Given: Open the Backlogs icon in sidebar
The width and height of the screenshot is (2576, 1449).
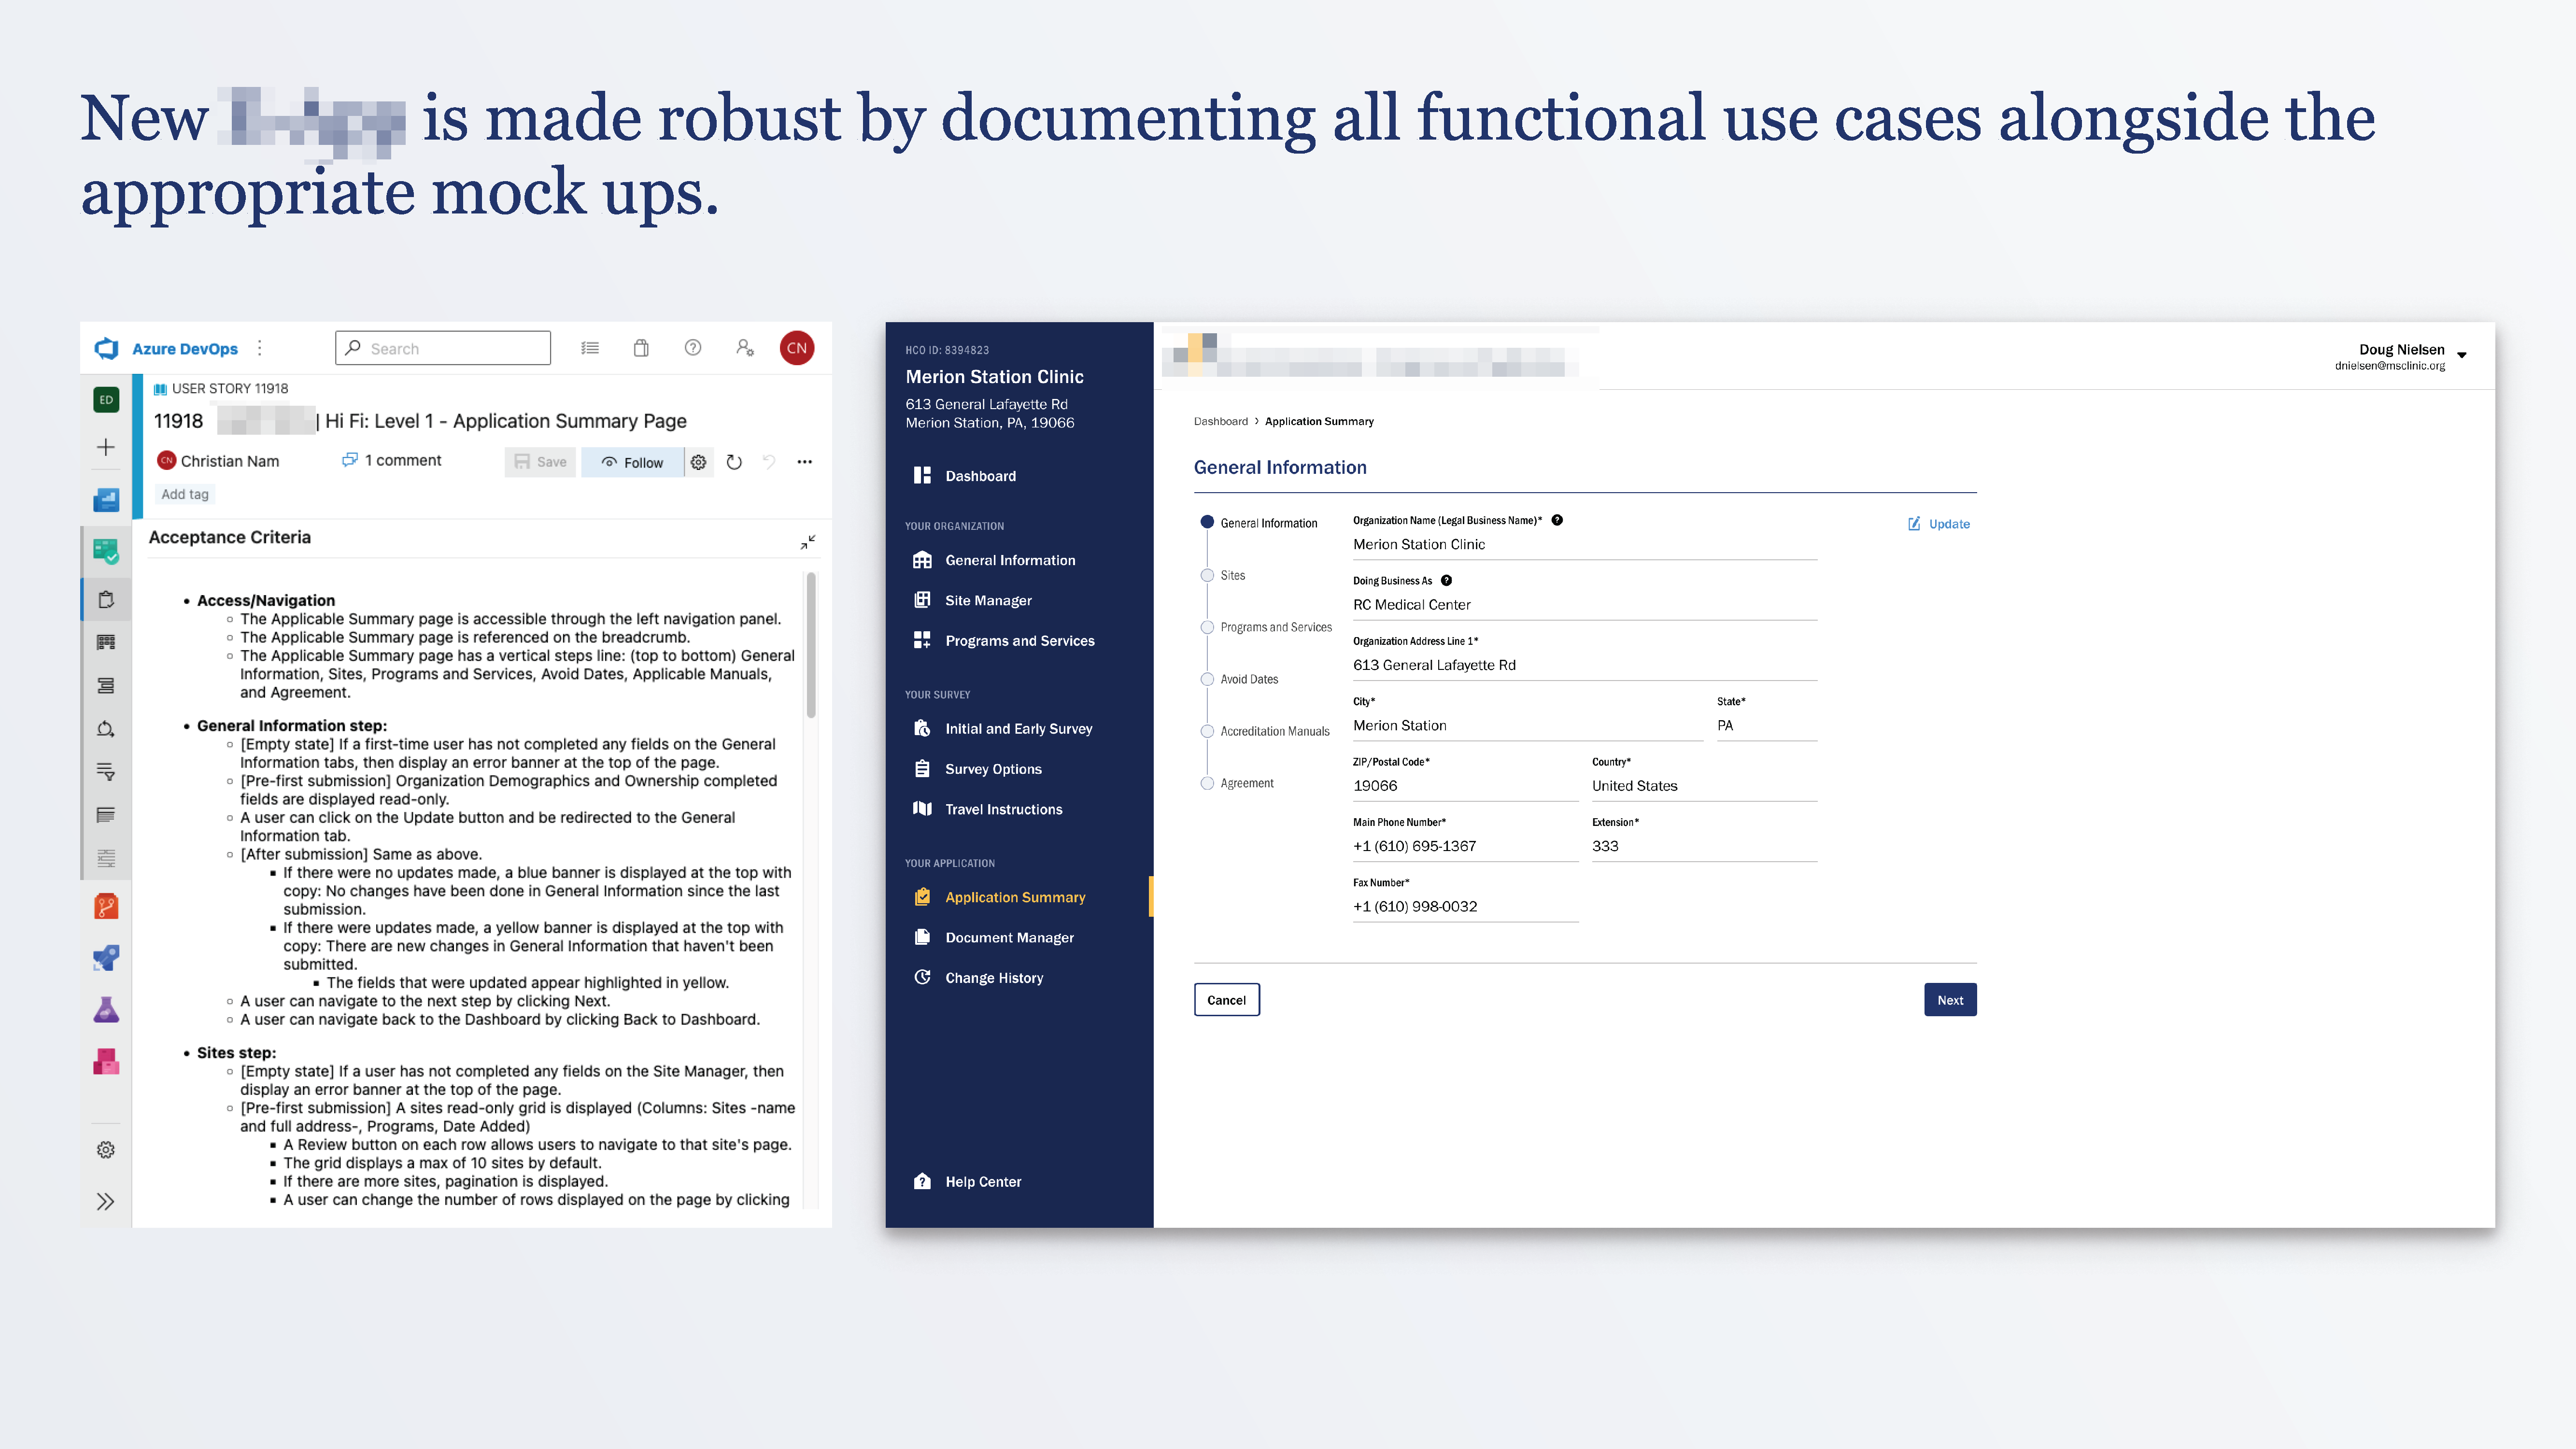Looking at the screenshot, I should [x=106, y=686].
